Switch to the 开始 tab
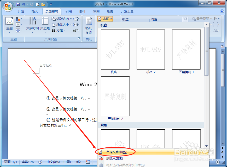Image resolution: width=227 pixels, height=167 pixels. pos(21,11)
